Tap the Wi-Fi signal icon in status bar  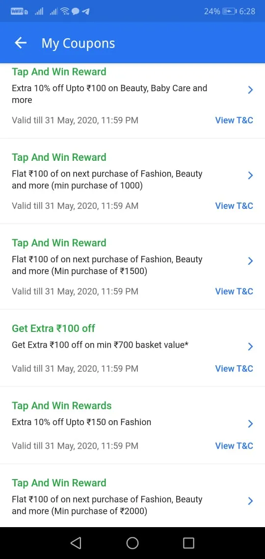tap(65, 11)
